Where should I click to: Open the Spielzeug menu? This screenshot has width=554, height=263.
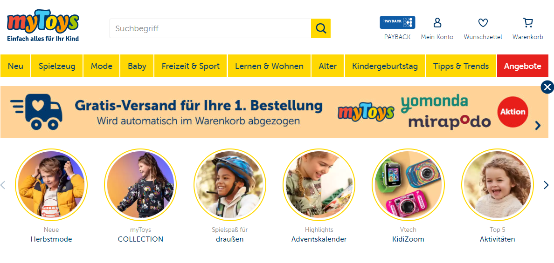point(57,66)
